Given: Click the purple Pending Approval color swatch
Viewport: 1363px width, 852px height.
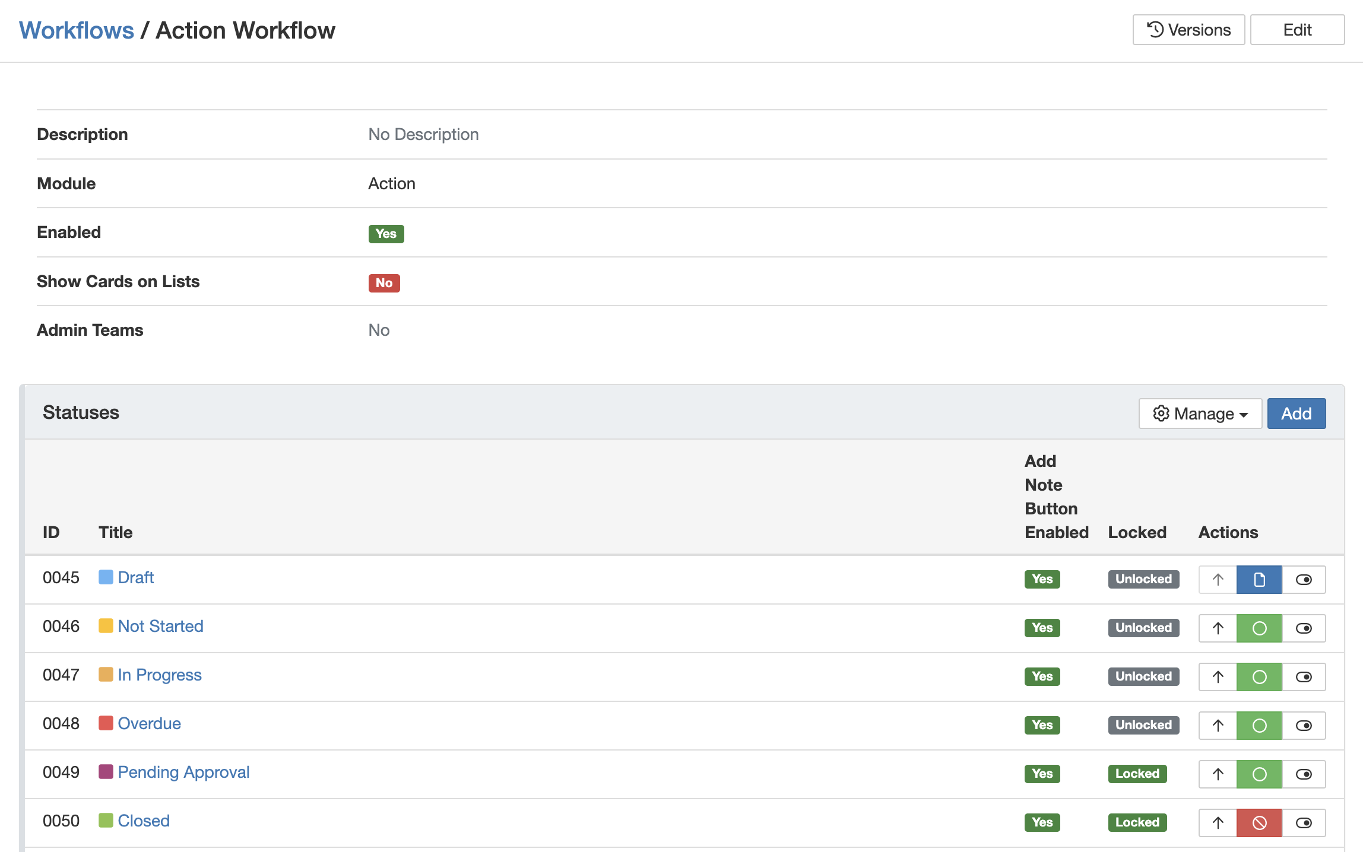Looking at the screenshot, I should coord(106,772).
